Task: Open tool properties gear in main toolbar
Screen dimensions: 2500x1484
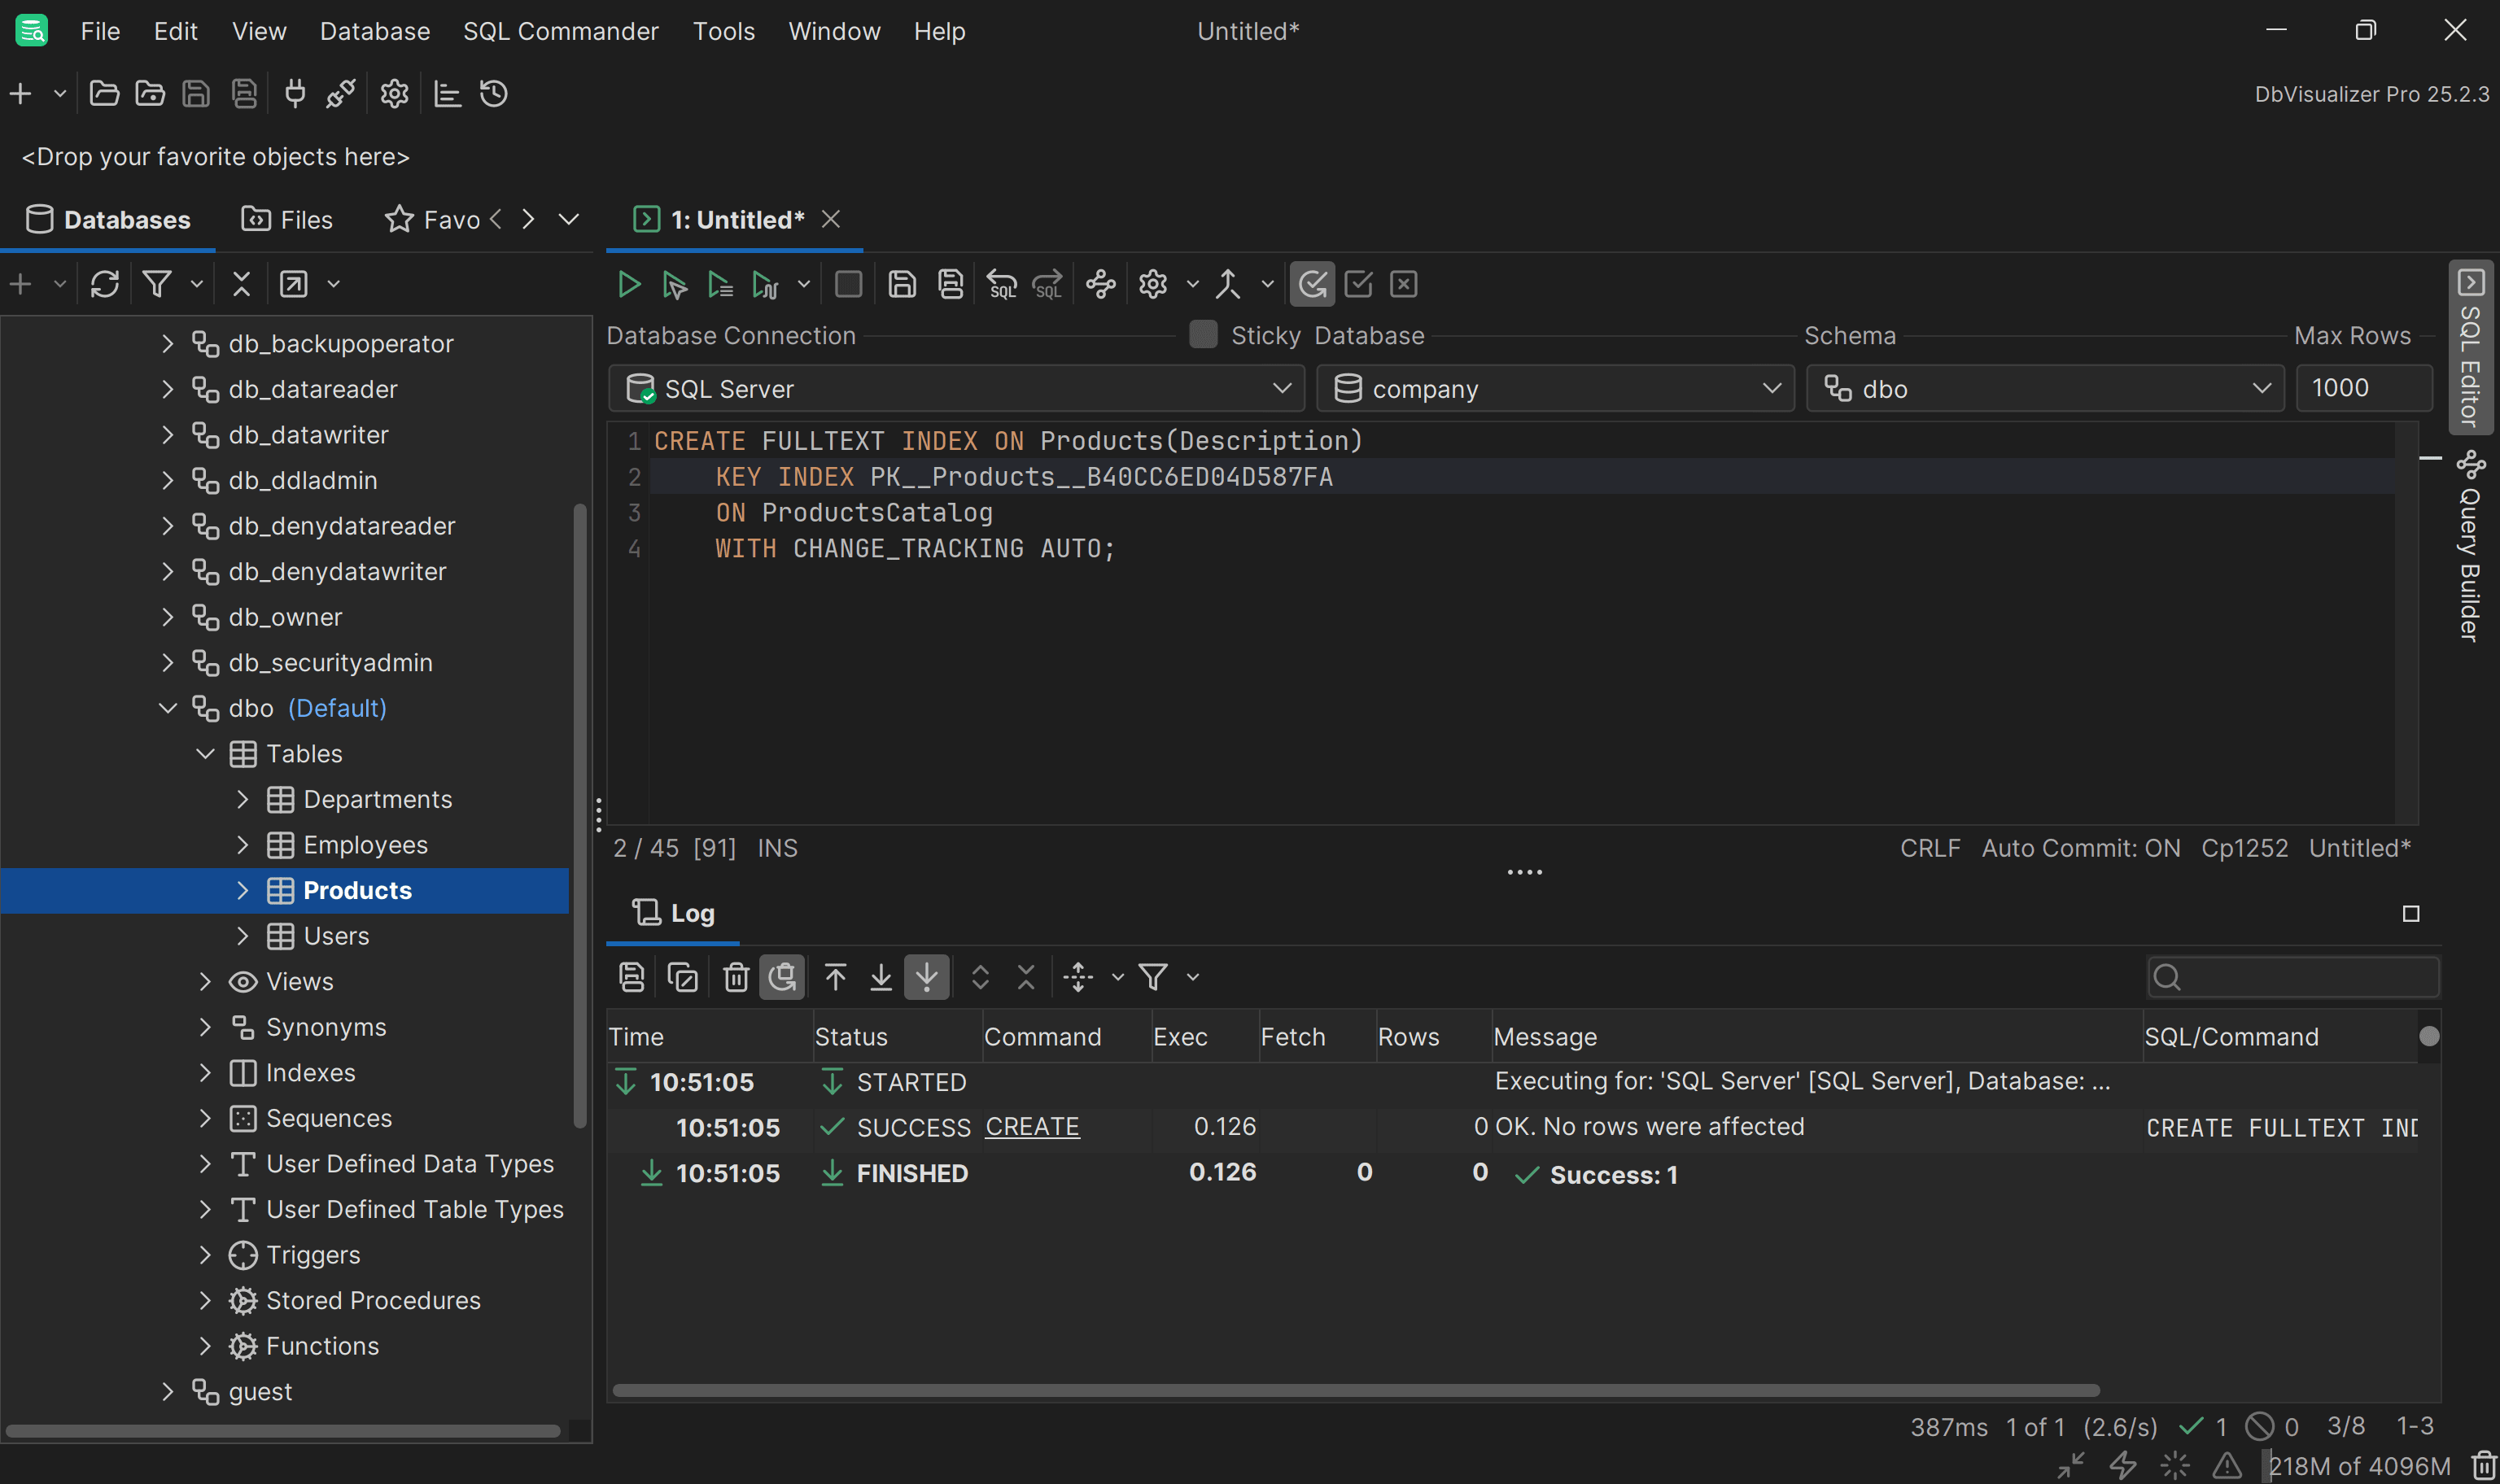Action: (394, 94)
